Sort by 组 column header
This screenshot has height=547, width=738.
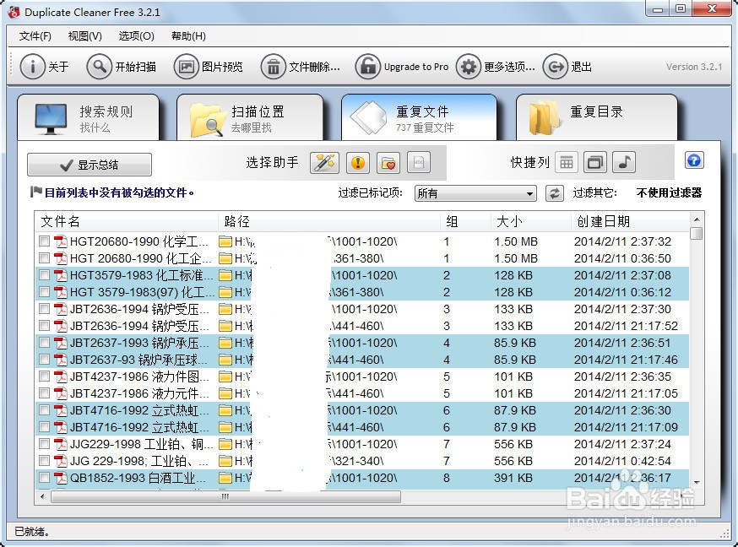click(x=465, y=221)
